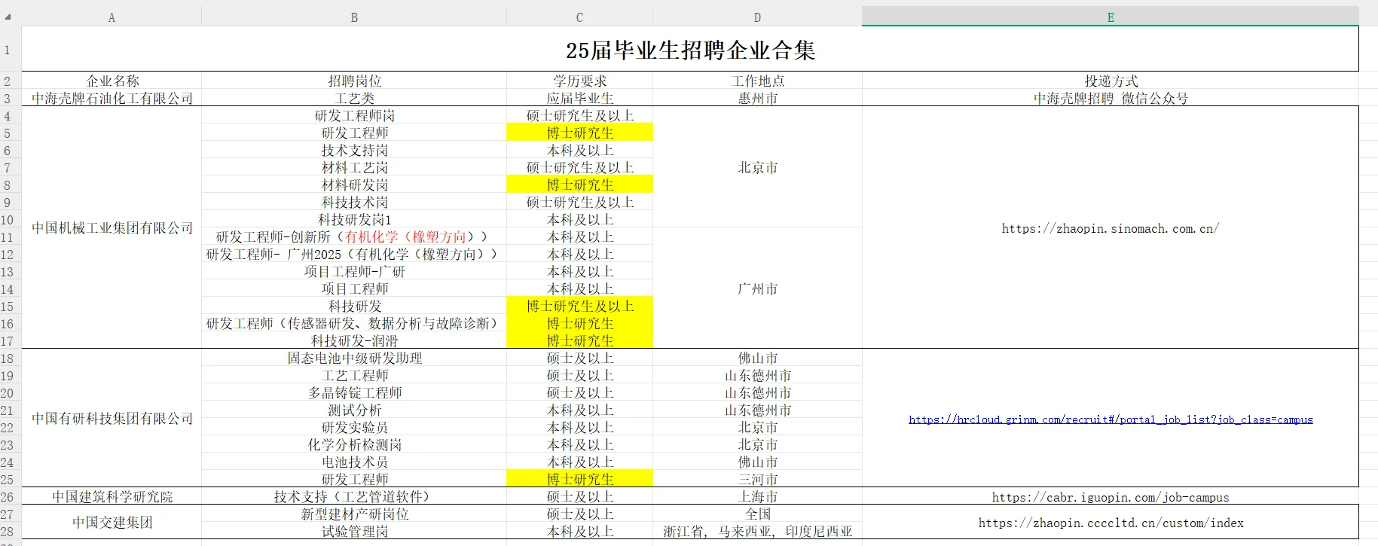Select the 招聘岗位 header cell

354,81
